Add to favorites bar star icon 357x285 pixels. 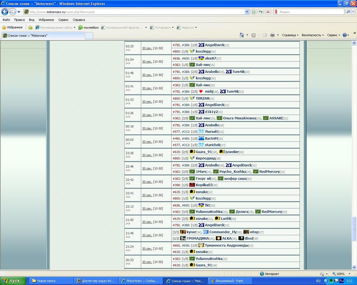[x=30, y=28]
